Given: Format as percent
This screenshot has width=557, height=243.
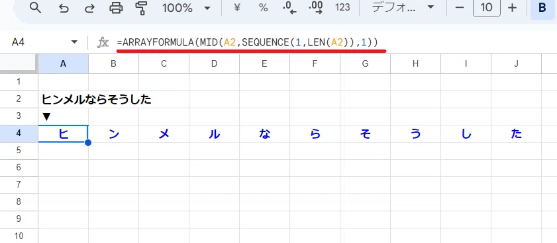Looking at the screenshot, I should tap(263, 7).
